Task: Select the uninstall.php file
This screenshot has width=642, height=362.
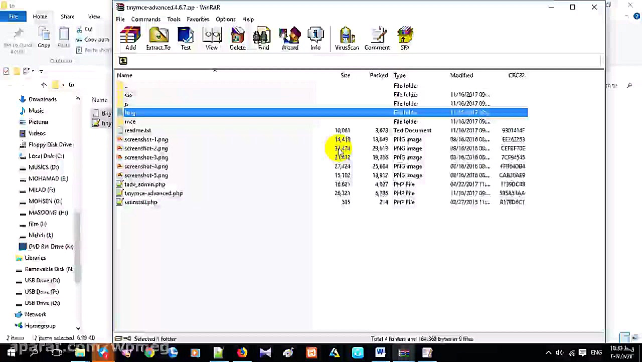Action: 322,203
